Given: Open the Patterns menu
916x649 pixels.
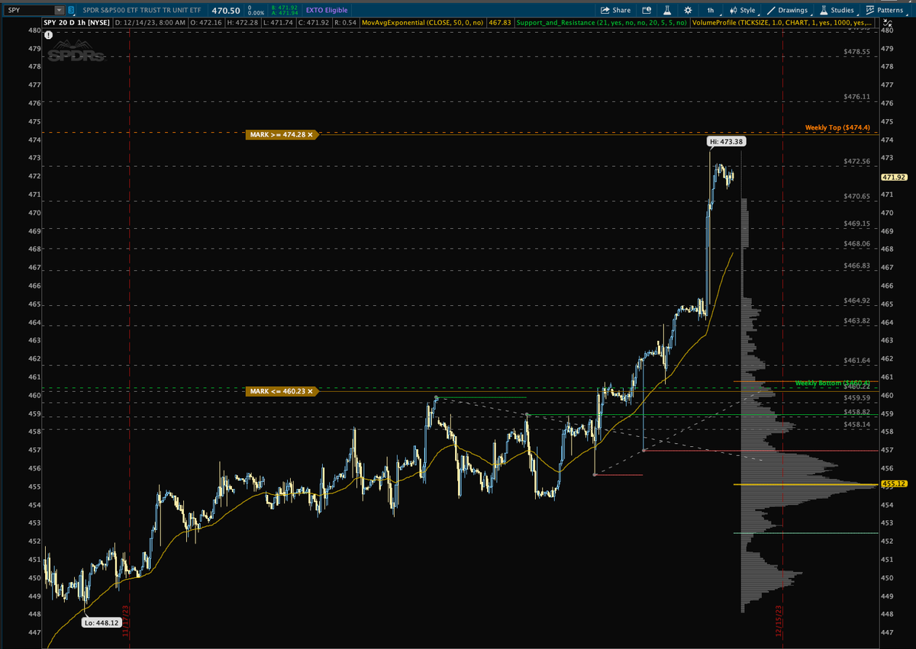Looking at the screenshot, I should pos(885,10).
